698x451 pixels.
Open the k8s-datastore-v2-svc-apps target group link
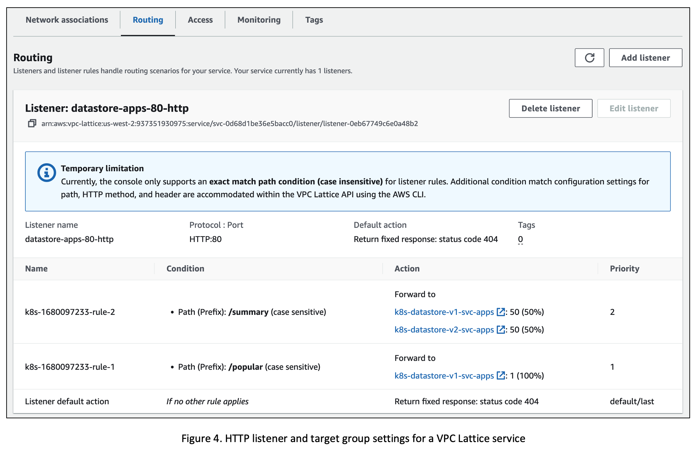click(444, 329)
